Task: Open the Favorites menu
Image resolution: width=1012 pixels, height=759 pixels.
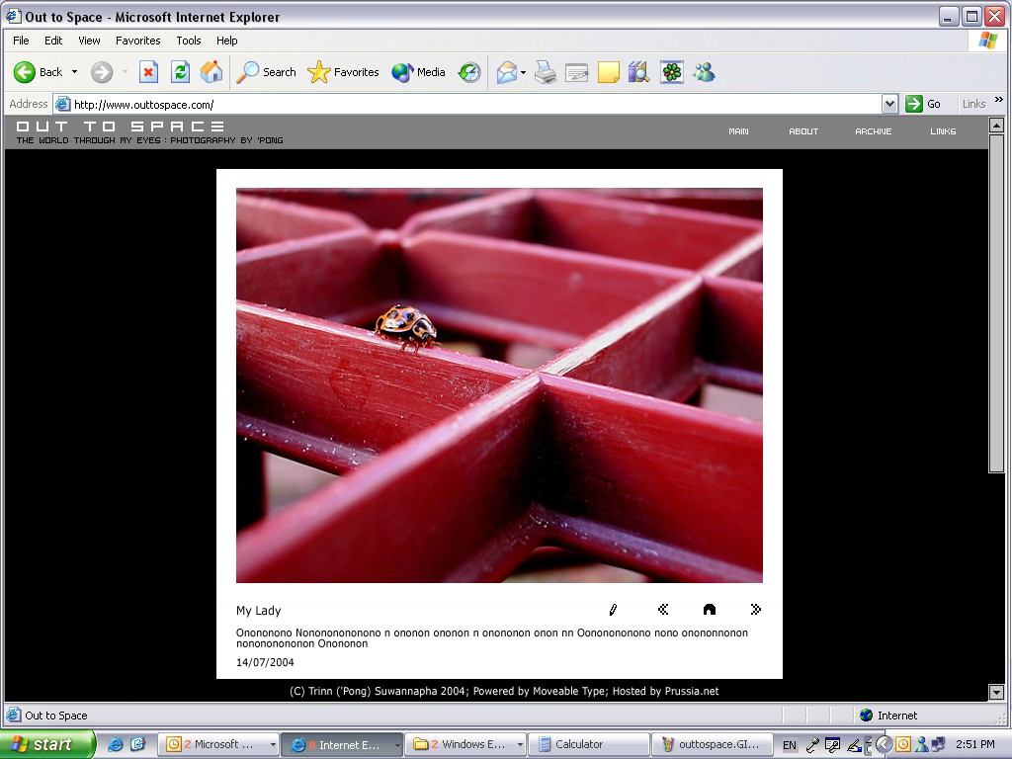Action: [x=137, y=41]
